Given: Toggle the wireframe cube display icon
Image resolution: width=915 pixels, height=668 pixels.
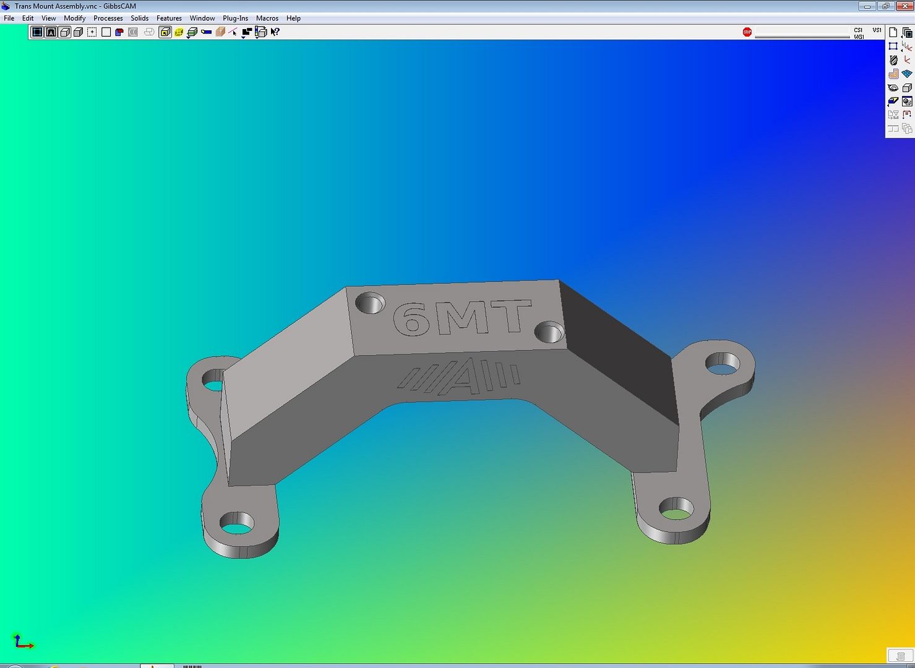Looking at the screenshot, I should coord(64,32).
